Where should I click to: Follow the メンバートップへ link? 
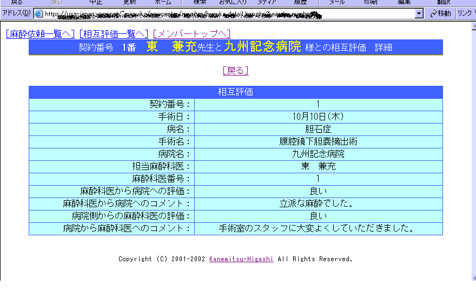tap(191, 34)
